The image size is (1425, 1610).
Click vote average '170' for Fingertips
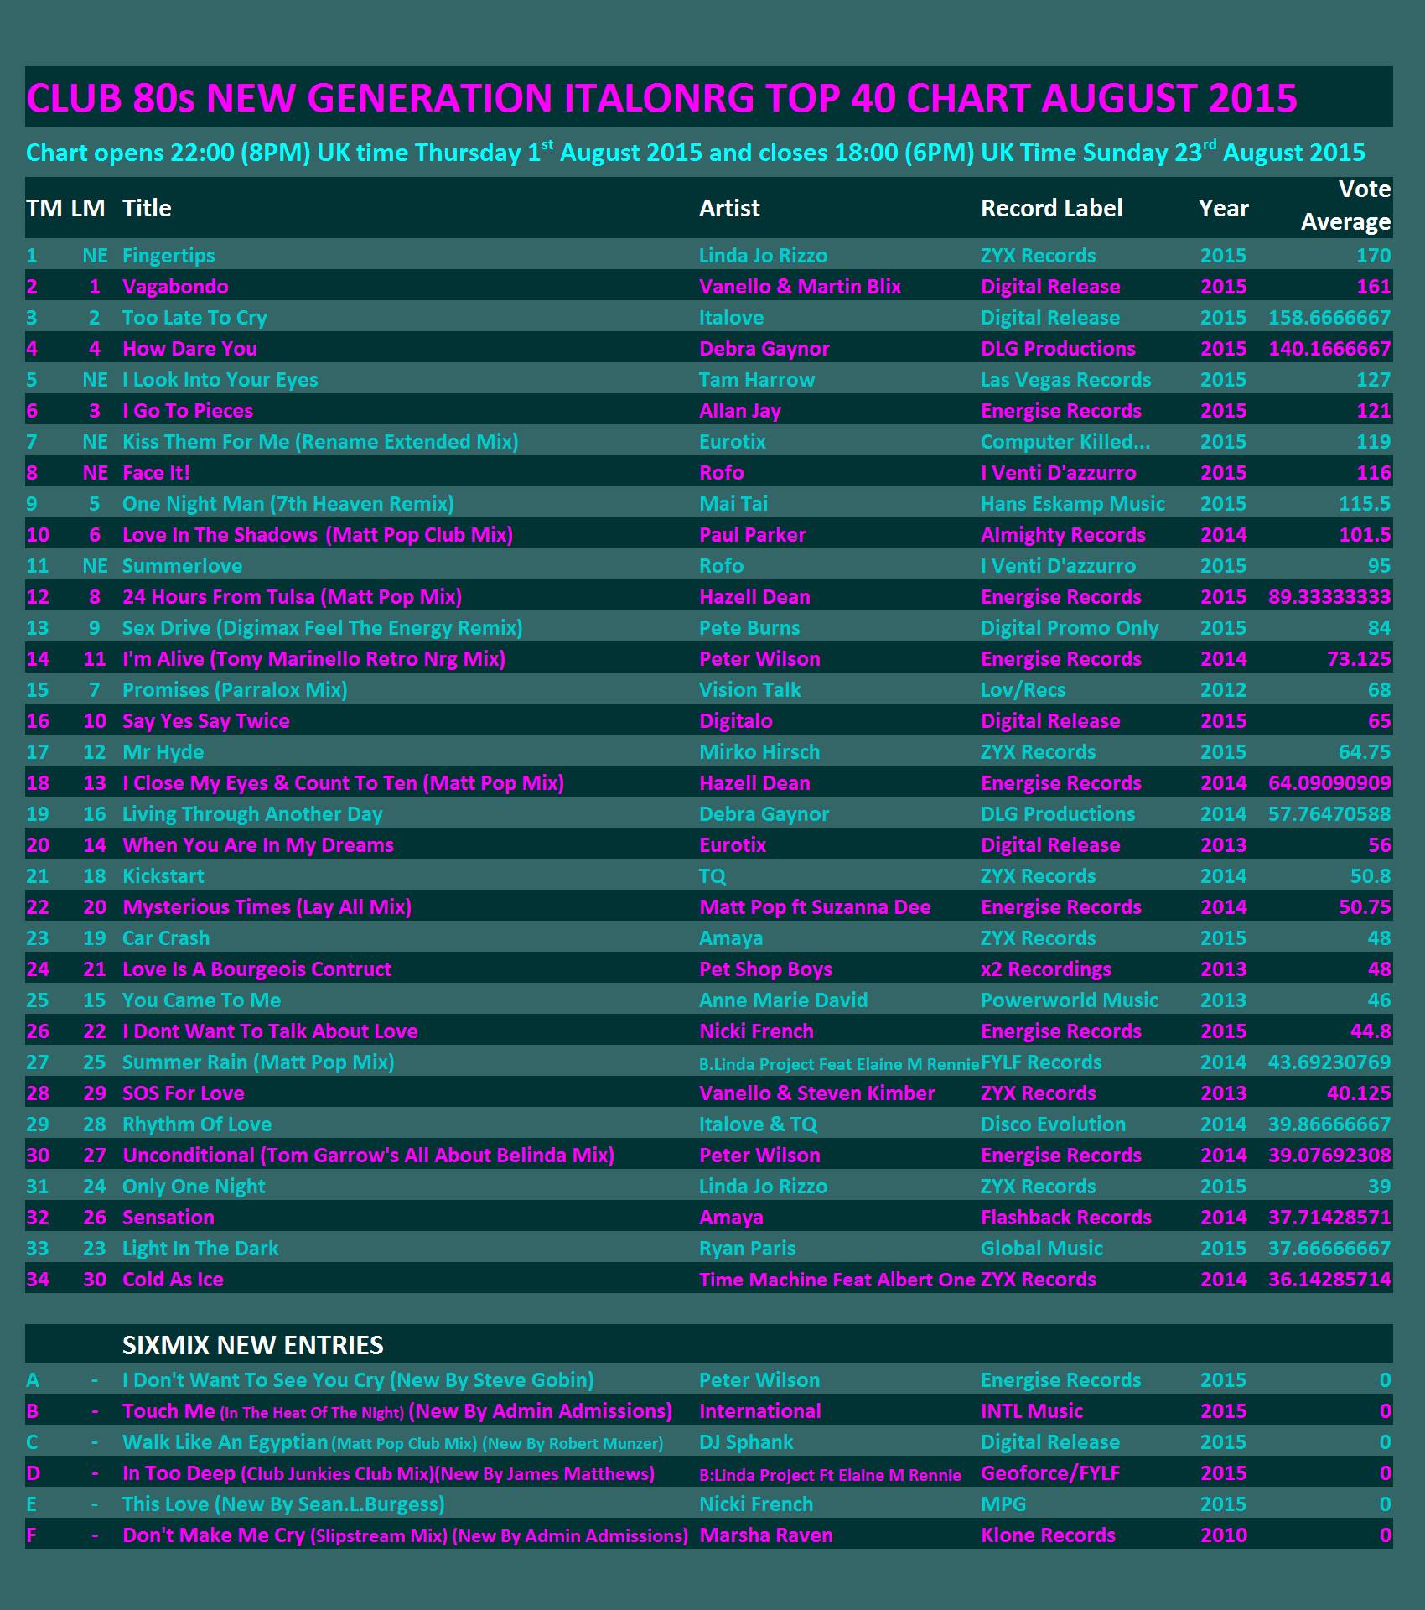[1374, 256]
